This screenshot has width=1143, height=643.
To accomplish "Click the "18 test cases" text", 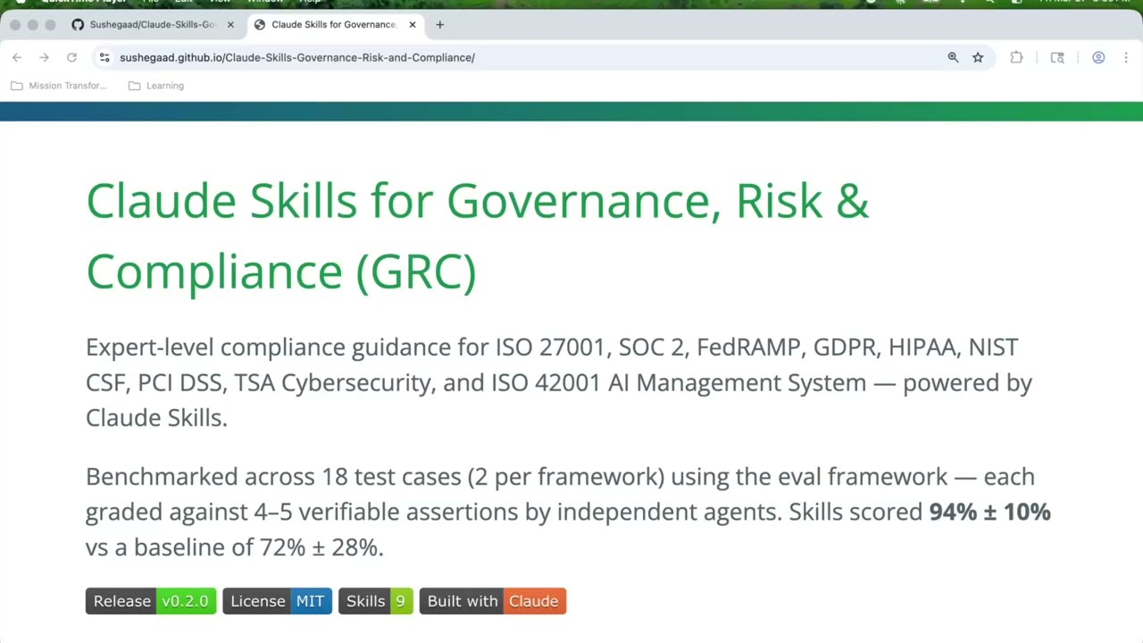I will point(392,477).
